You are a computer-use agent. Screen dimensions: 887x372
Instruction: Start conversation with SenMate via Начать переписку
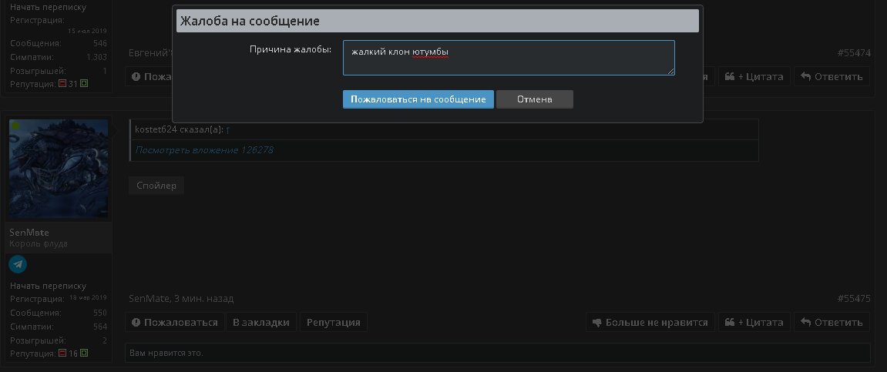(x=48, y=286)
